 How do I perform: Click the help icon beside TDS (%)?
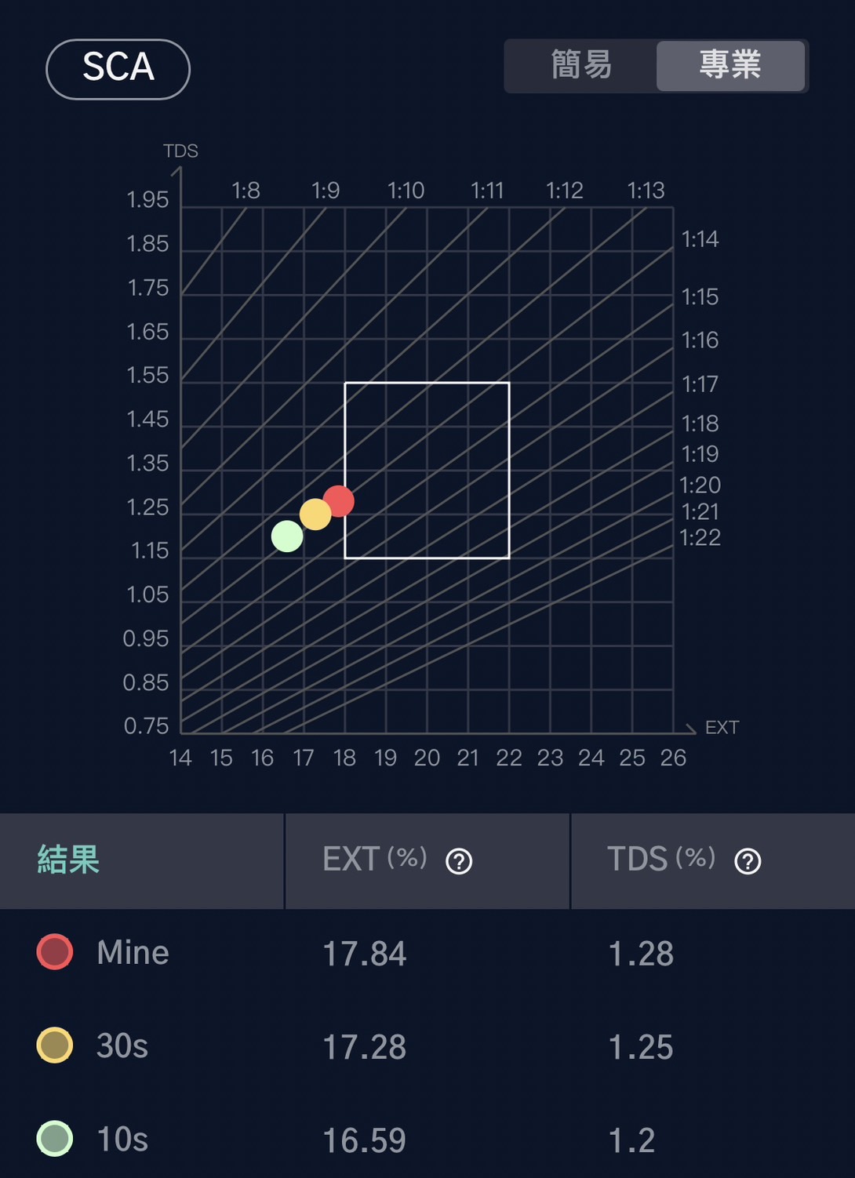(x=748, y=861)
